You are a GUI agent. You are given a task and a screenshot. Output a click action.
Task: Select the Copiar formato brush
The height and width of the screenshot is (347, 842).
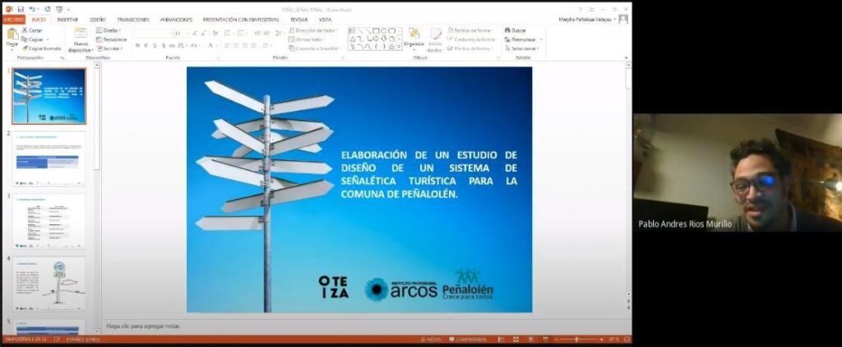click(x=25, y=48)
